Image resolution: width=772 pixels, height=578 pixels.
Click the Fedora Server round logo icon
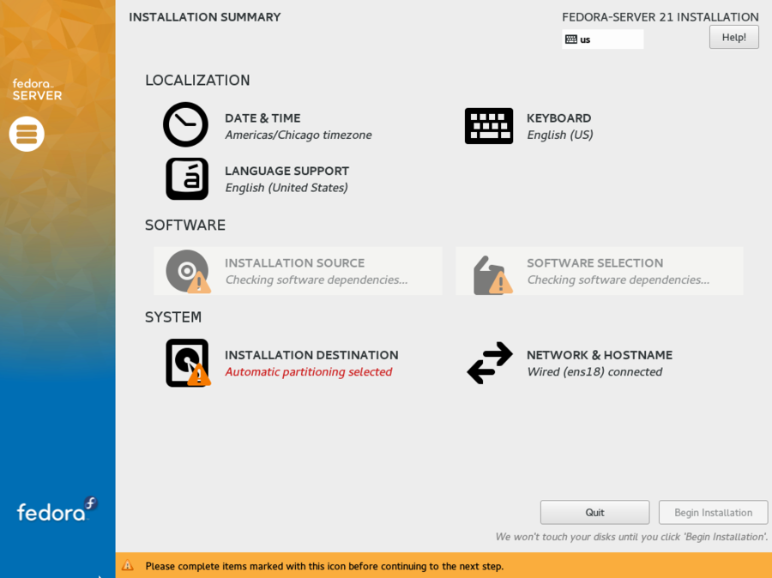[x=27, y=134]
